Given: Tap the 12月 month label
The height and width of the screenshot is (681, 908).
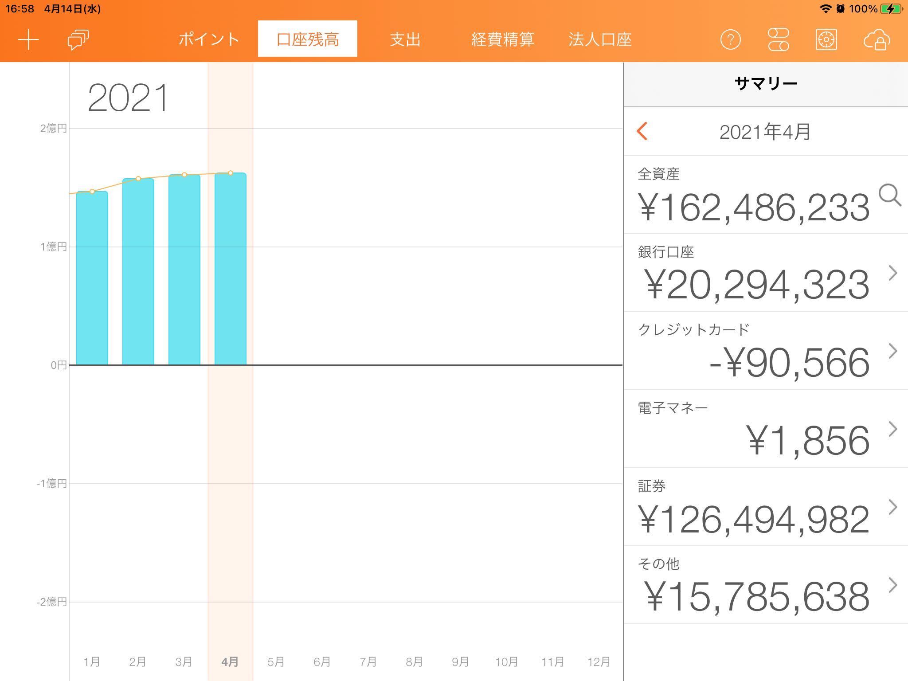Looking at the screenshot, I should click(599, 662).
